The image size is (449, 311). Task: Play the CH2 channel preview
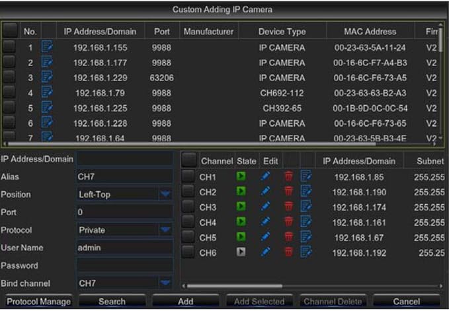(x=241, y=191)
